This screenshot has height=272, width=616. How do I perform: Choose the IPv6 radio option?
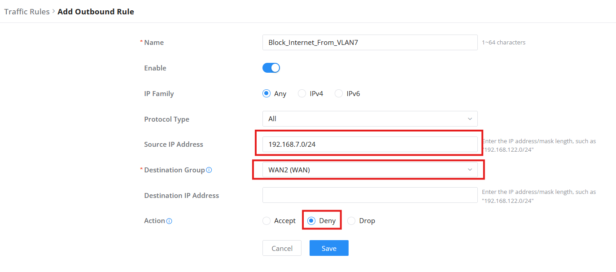[339, 93]
